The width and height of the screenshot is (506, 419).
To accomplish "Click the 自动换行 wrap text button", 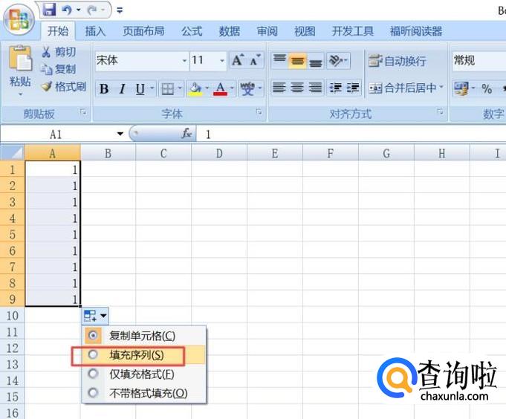I will pyautogui.click(x=398, y=61).
